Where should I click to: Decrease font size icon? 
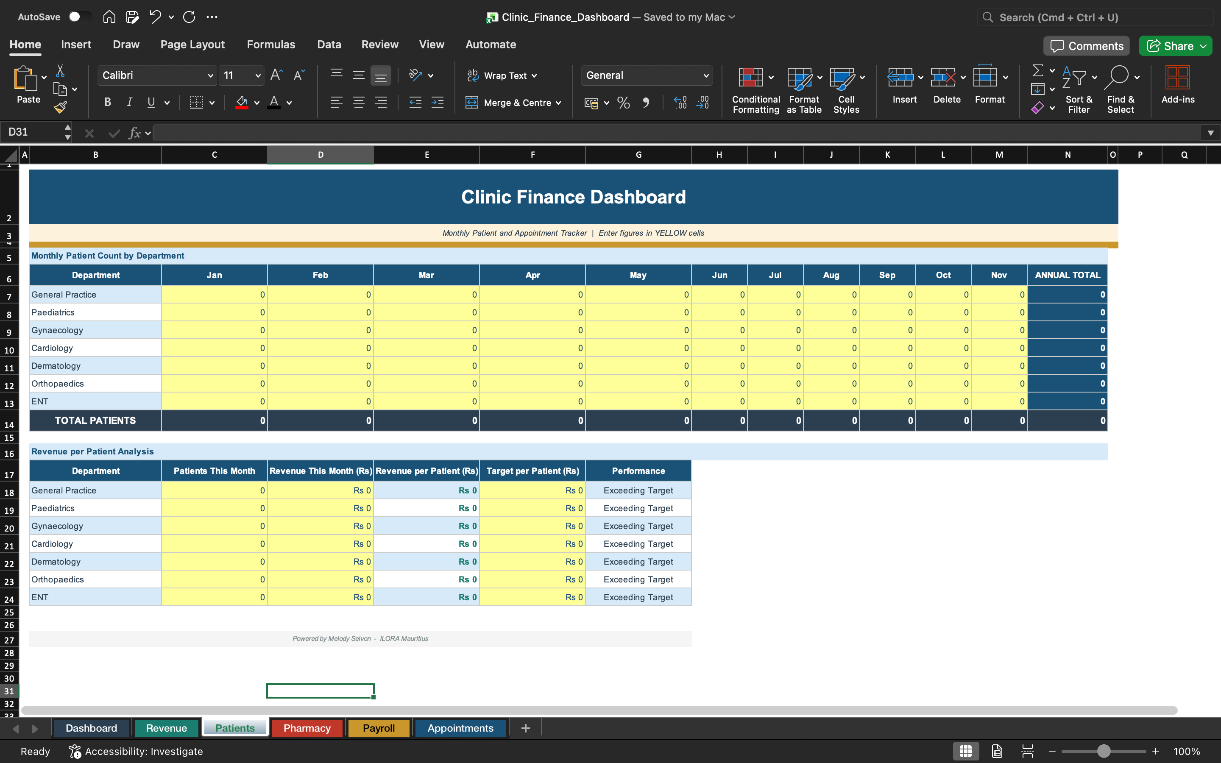[x=299, y=75]
